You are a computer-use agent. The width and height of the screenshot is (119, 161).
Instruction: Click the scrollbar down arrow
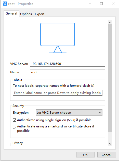pyautogui.click(x=110, y=144)
